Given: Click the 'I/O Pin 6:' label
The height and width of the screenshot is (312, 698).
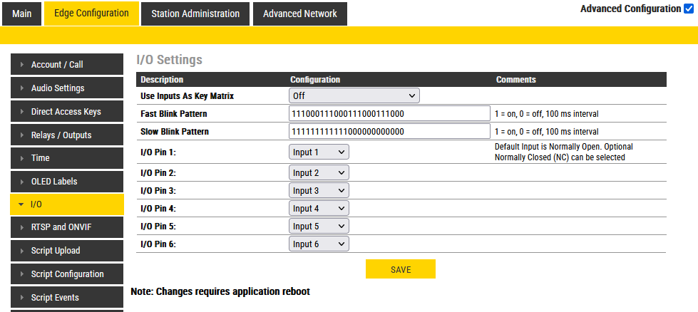Looking at the screenshot, I should pyautogui.click(x=158, y=244).
